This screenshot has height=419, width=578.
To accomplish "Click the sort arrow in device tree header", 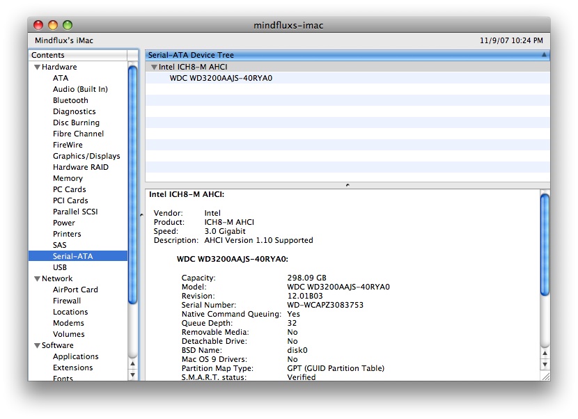I will click(544, 55).
